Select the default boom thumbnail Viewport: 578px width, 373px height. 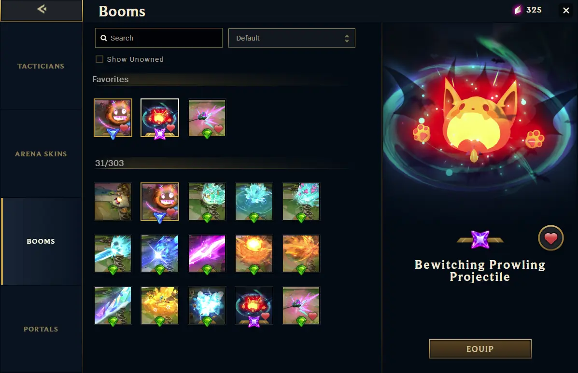click(113, 202)
